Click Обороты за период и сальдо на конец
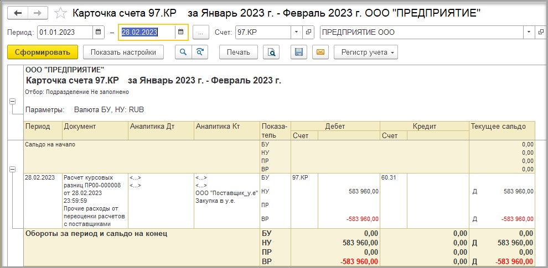Image resolution: width=548 pixels, height=268 pixels. tap(96, 234)
